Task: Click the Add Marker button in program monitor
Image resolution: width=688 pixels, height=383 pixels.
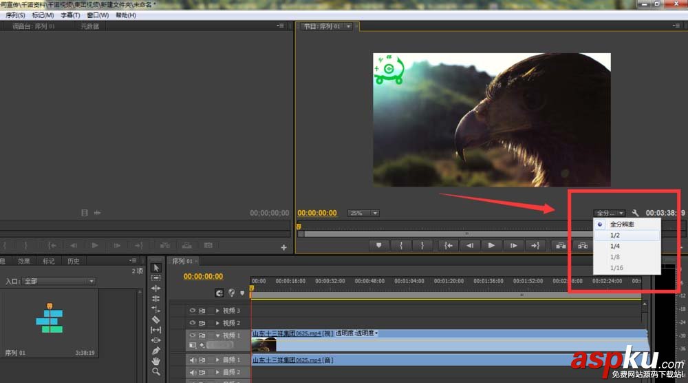Action: [378, 245]
